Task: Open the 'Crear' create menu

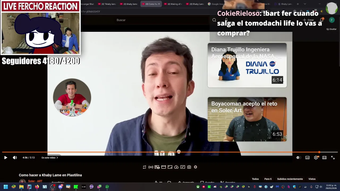Action: [x=309, y=20]
